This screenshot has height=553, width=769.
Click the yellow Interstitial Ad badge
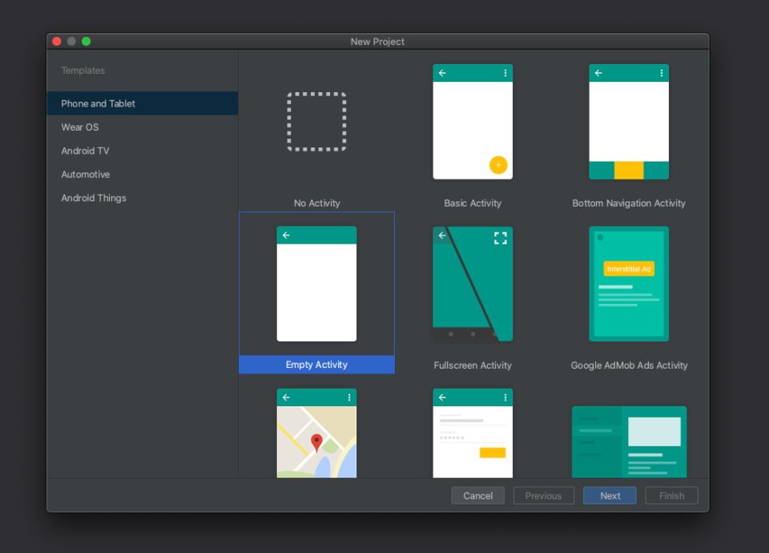coord(629,268)
